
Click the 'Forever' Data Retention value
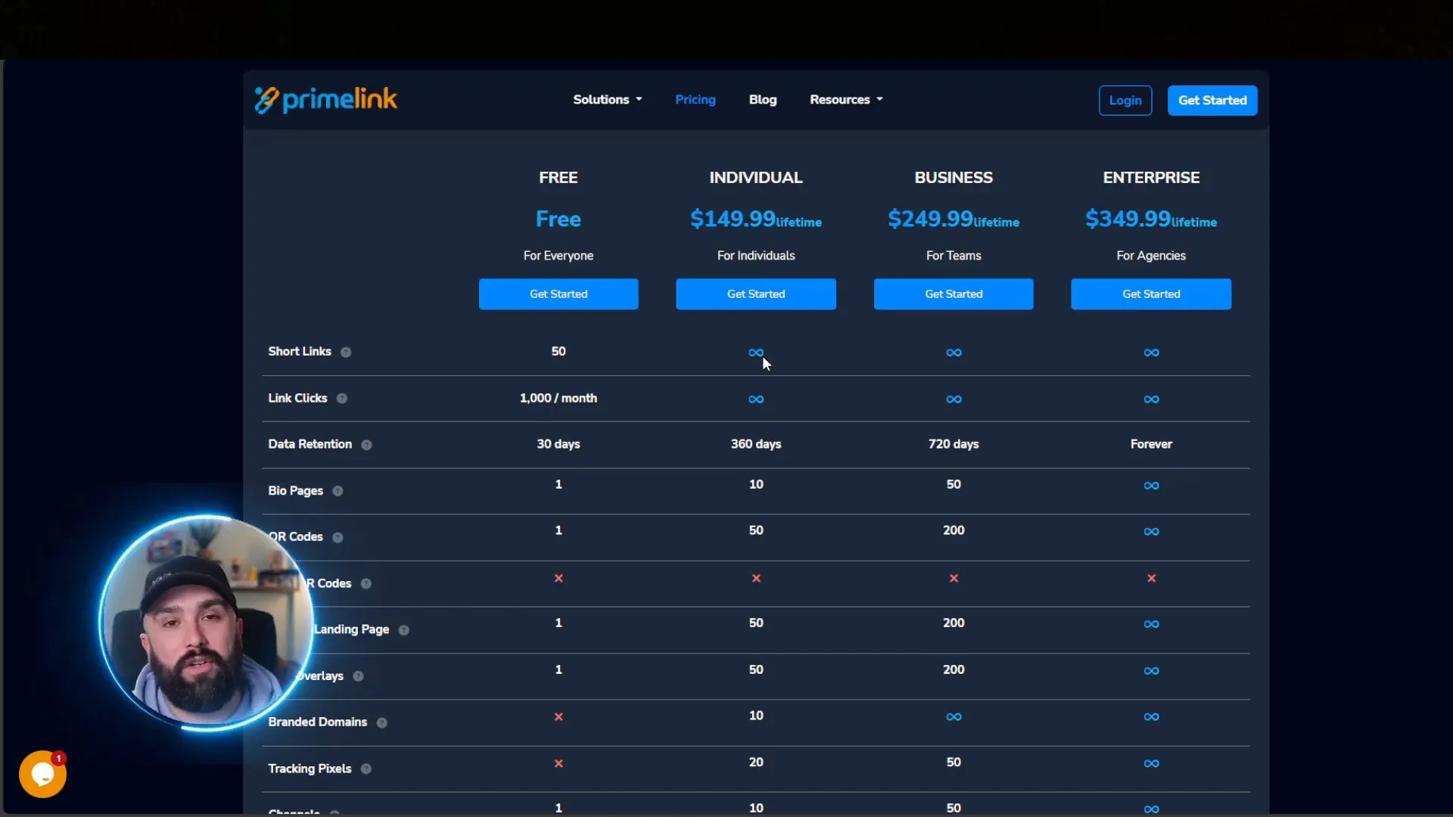[1151, 444]
